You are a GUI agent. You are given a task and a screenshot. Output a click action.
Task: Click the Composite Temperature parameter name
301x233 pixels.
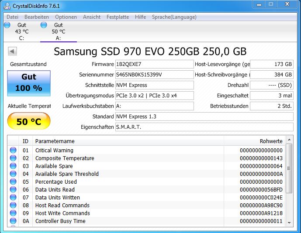(x=65, y=158)
